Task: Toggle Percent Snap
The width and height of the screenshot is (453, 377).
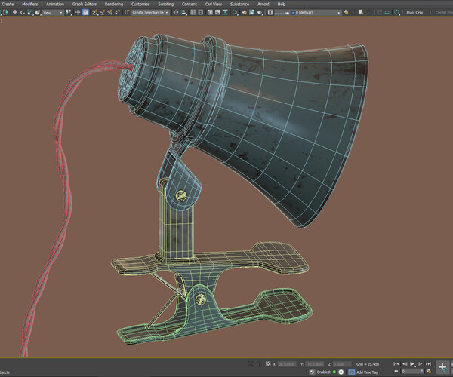Action: (109, 12)
